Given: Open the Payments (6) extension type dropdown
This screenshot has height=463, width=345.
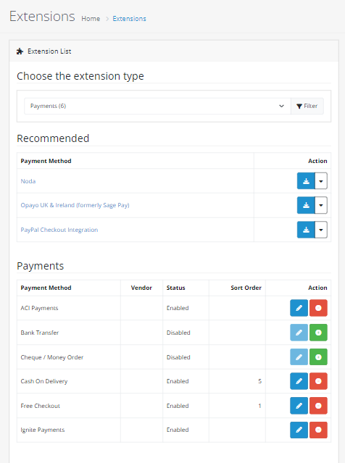Looking at the screenshot, I should 157,106.
